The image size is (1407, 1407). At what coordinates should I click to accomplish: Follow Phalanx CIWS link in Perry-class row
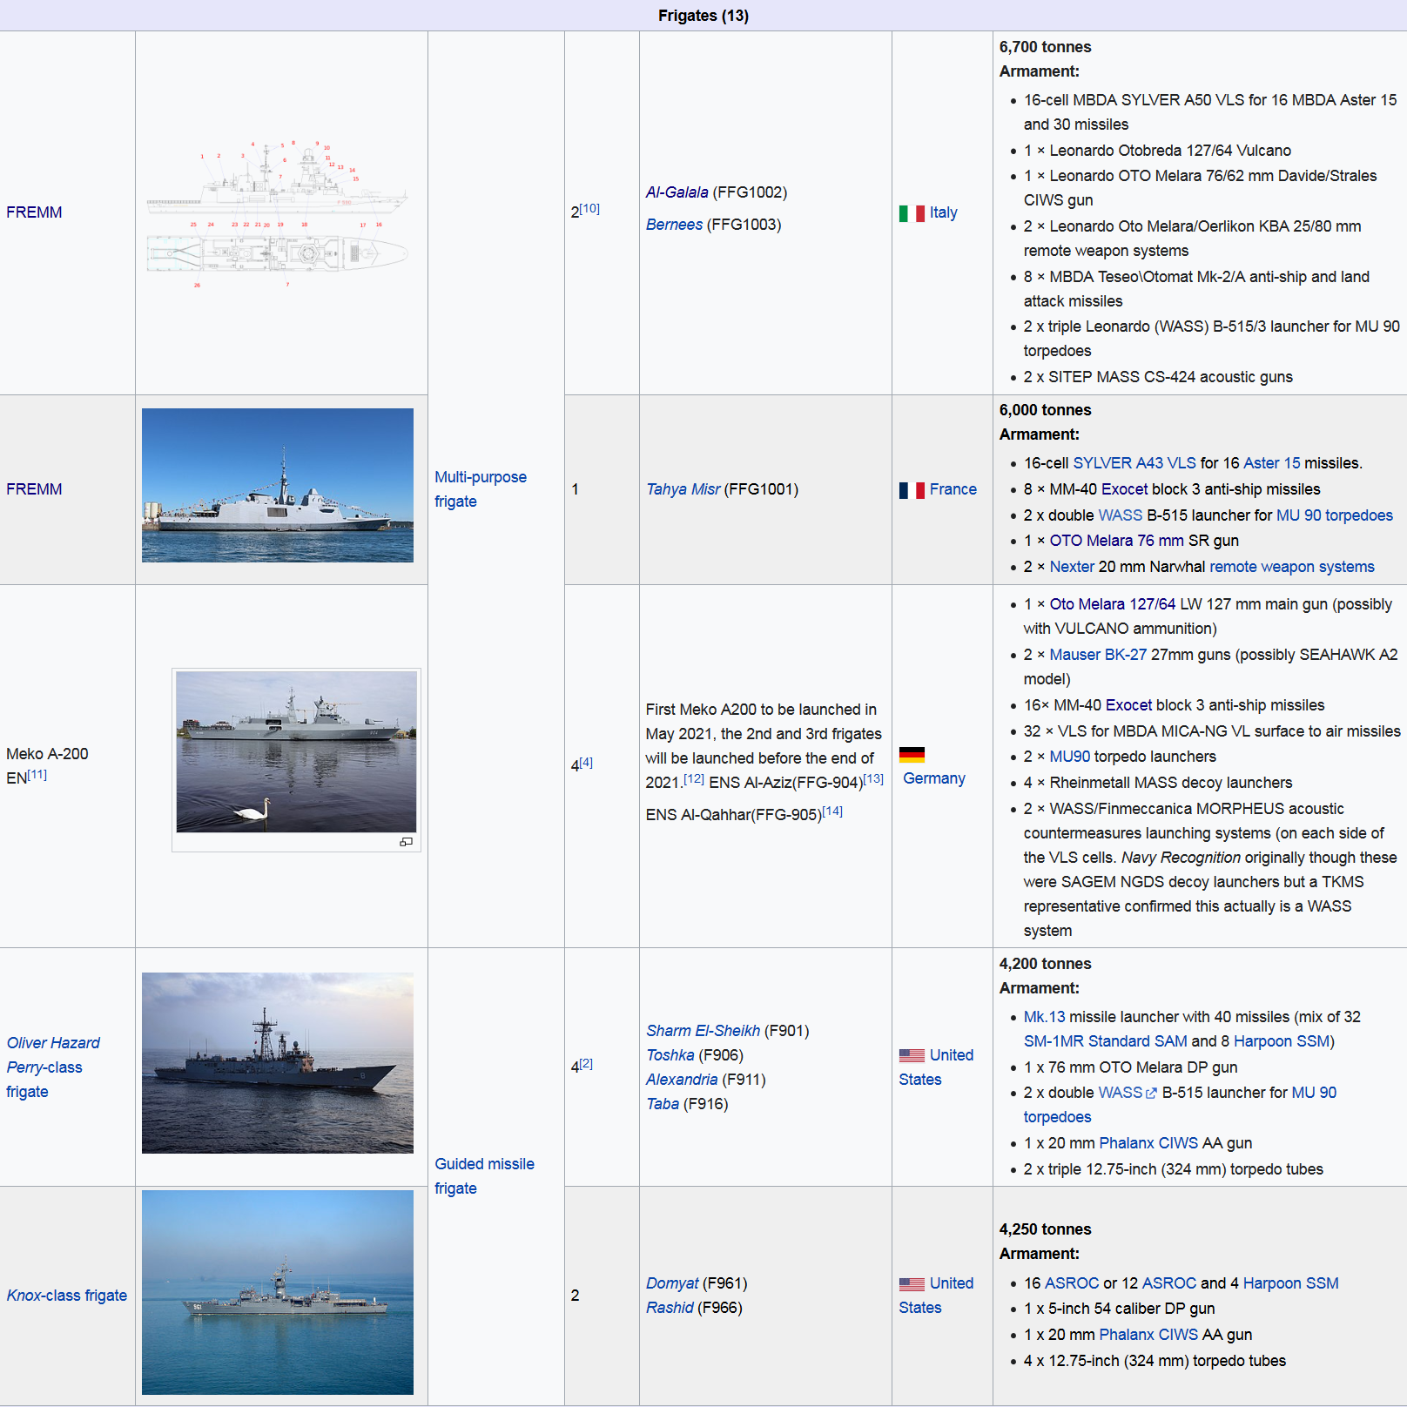tap(1148, 1143)
